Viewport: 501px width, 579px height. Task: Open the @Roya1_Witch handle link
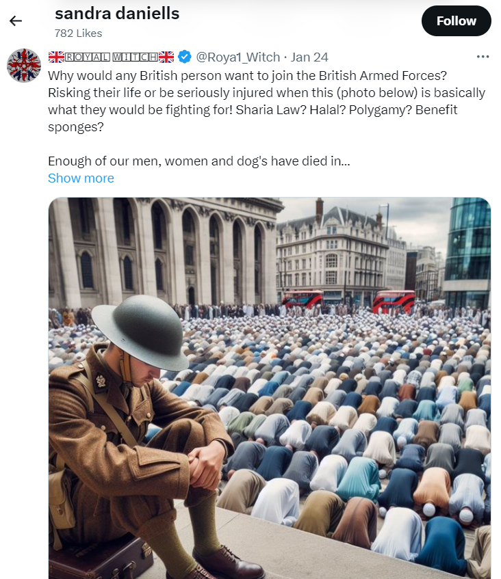tap(237, 57)
